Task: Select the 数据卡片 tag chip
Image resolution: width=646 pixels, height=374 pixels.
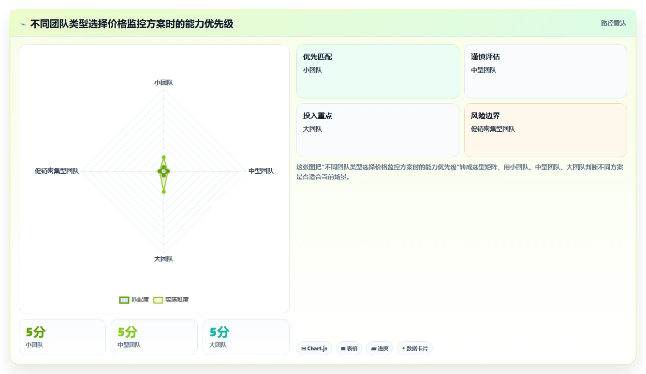Action: coord(415,348)
